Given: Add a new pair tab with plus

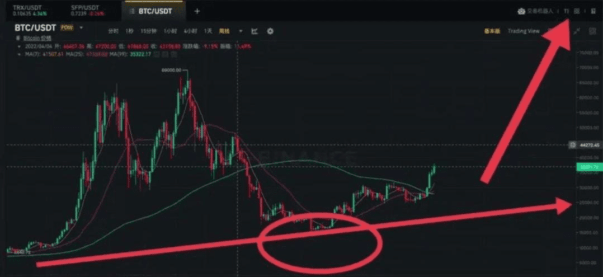Looking at the screenshot, I should click(x=197, y=11).
